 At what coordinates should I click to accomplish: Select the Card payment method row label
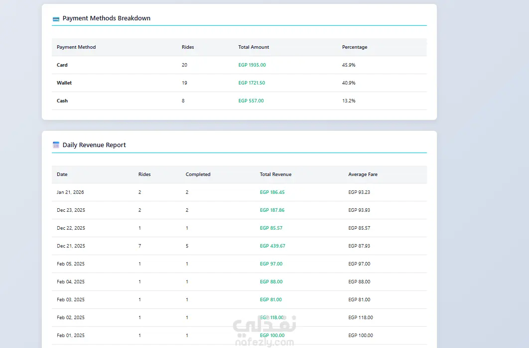[62, 65]
